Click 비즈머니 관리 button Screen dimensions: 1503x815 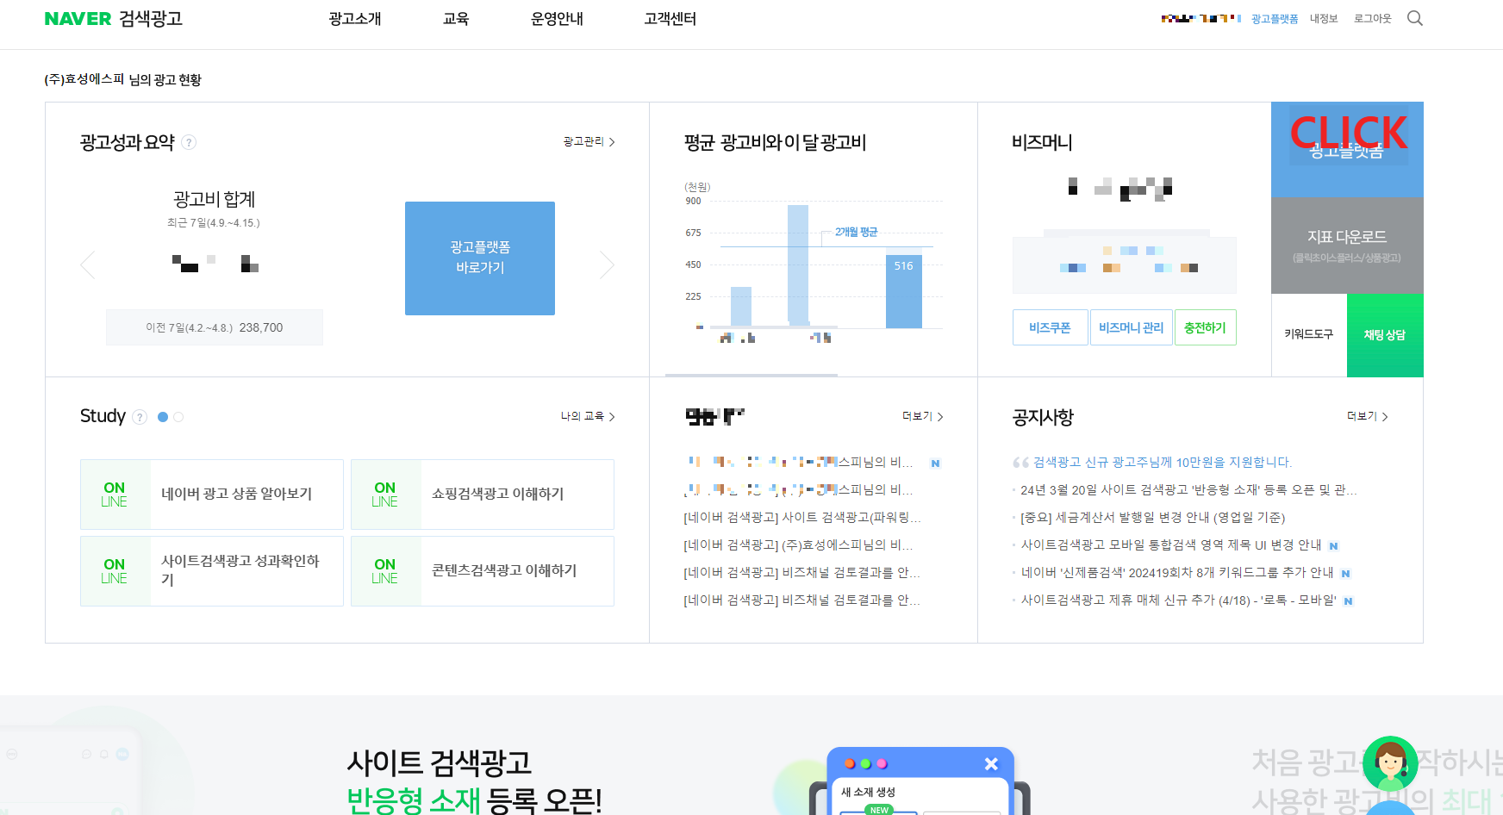pyautogui.click(x=1131, y=327)
